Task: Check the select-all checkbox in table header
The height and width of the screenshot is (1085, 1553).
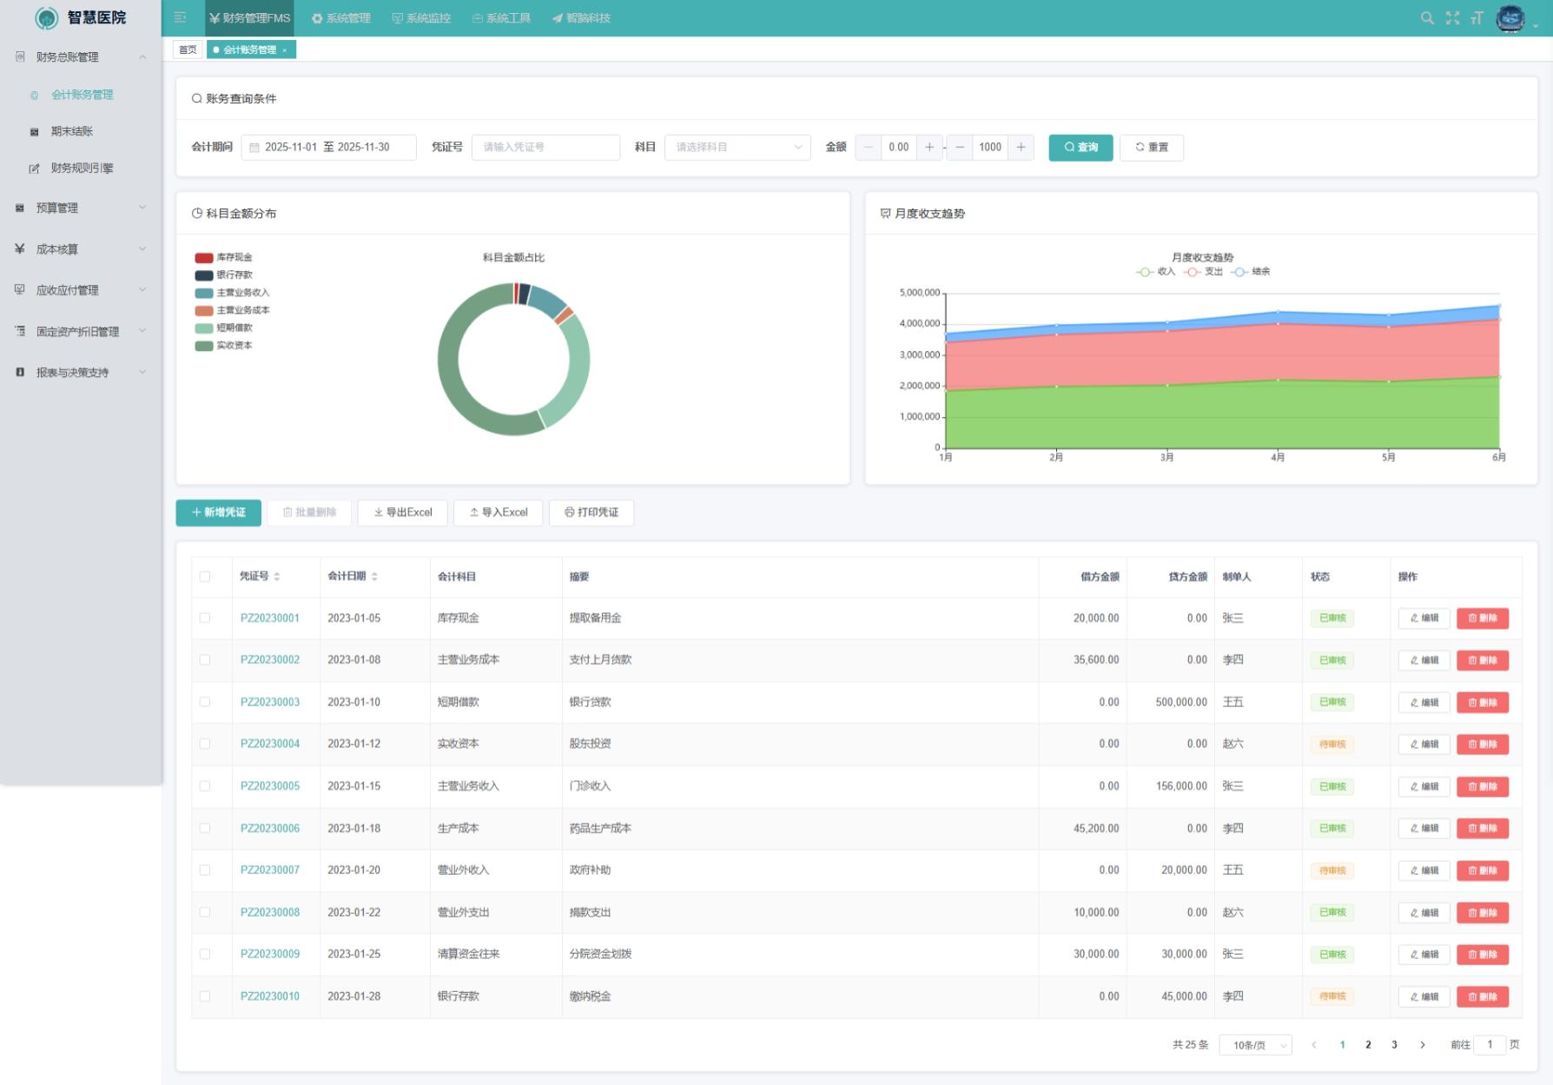Action: pos(205,577)
